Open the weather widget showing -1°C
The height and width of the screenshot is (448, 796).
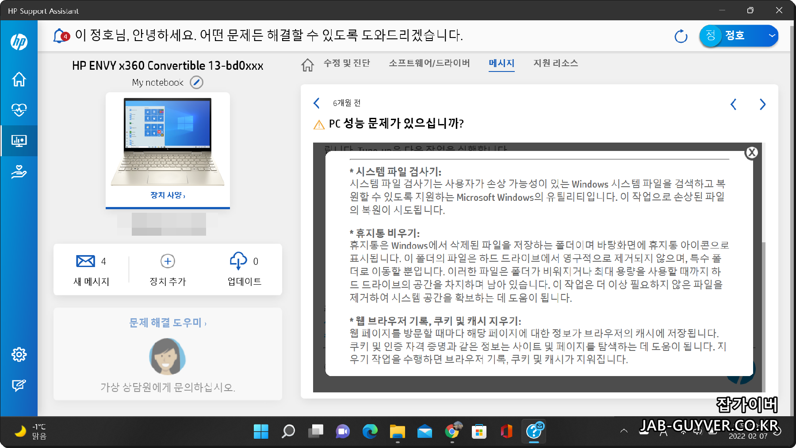(x=30, y=432)
